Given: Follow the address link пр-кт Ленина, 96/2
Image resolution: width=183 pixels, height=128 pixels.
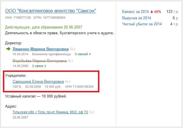Looking at the screenshot, I should 50,112.
